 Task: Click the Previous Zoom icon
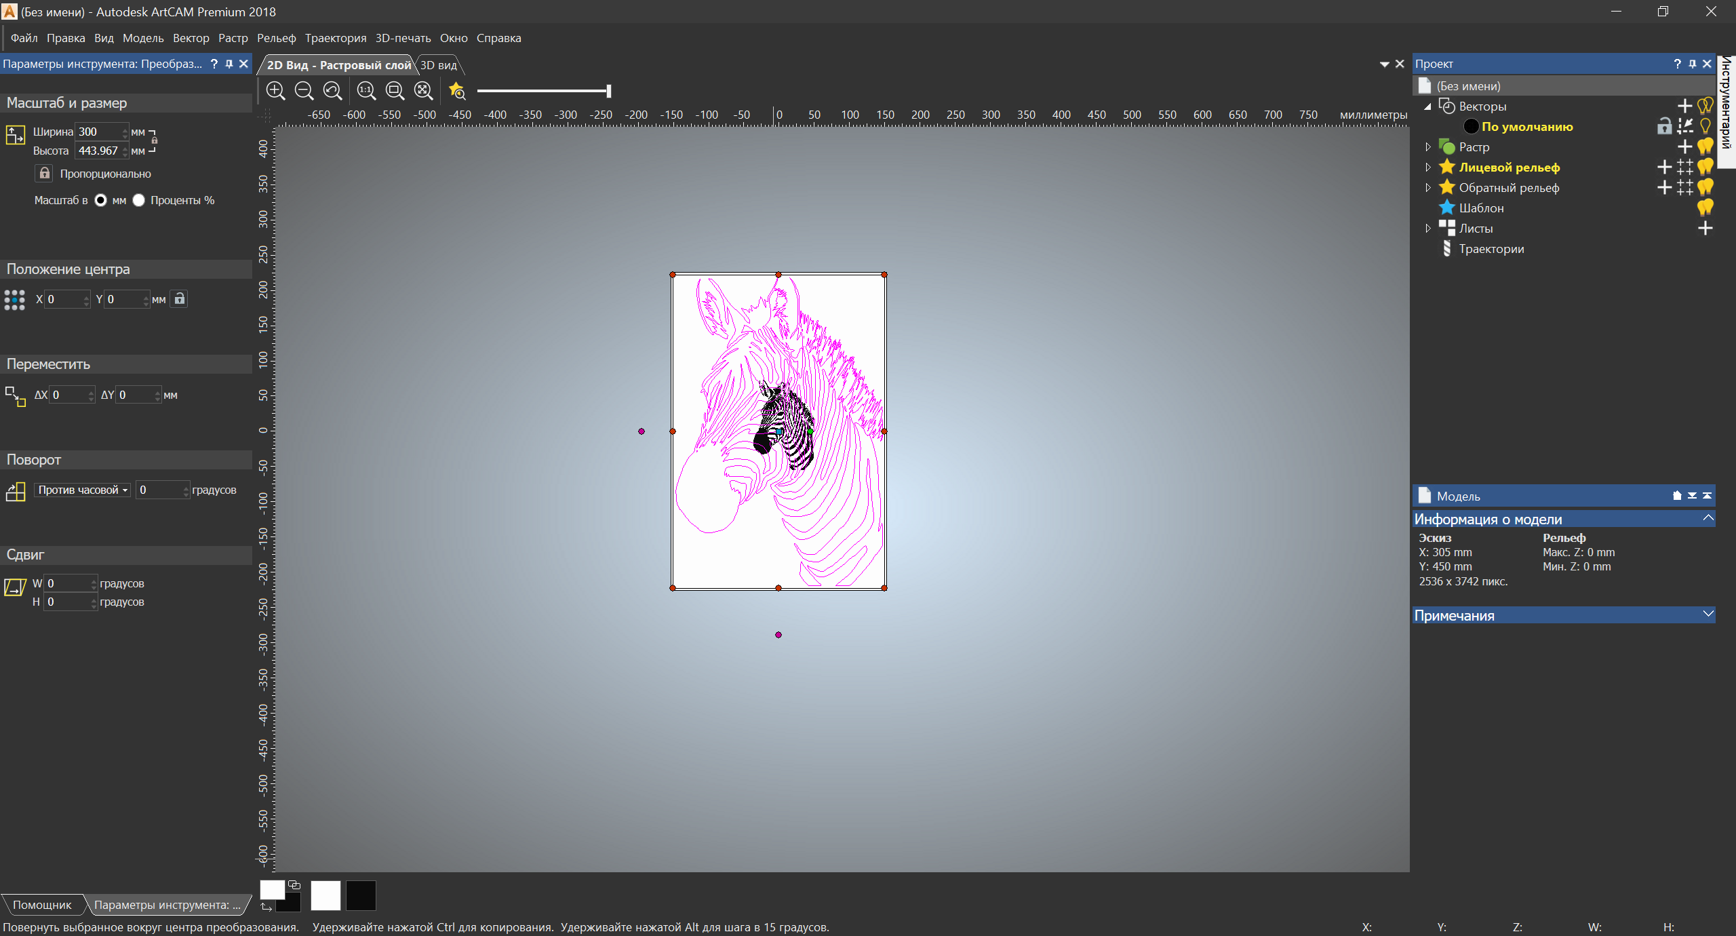pyautogui.click(x=332, y=90)
